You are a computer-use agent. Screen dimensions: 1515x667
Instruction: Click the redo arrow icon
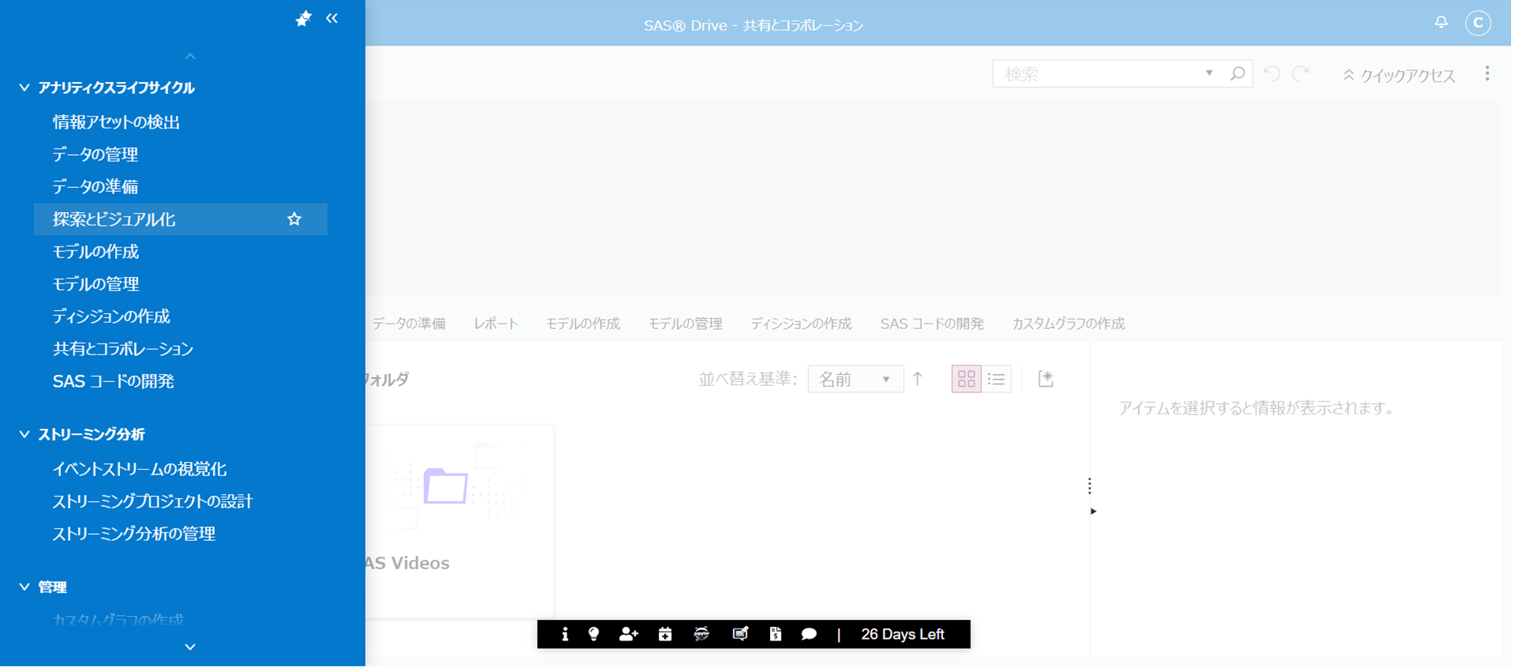[1301, 74]
